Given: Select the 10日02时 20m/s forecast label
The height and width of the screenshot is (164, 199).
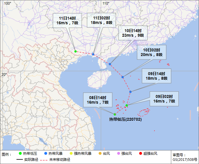Looking at the screenshot, I should [152, 52].
